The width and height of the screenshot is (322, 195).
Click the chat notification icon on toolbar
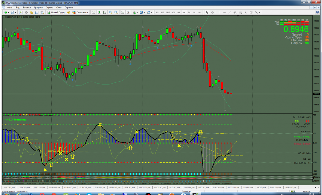coord(317,12)
